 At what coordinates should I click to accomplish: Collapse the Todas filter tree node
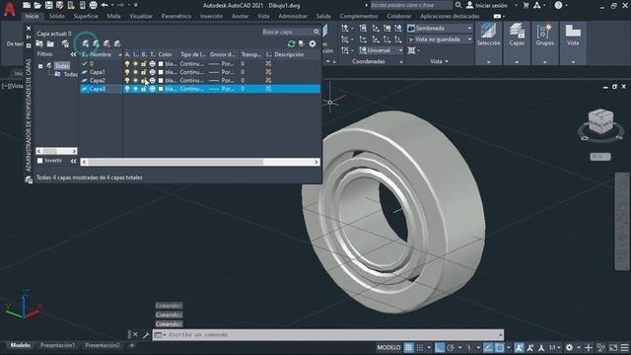point(40,66)
